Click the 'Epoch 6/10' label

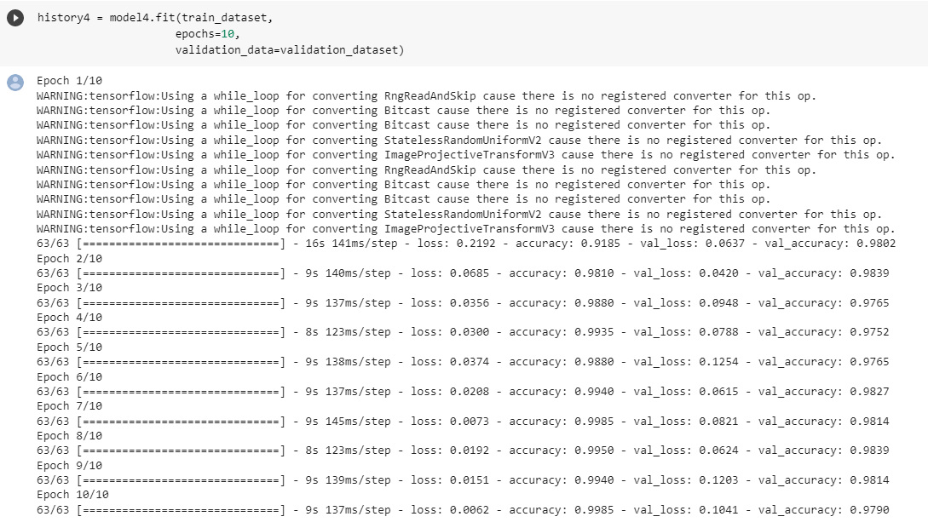point(69,376)
